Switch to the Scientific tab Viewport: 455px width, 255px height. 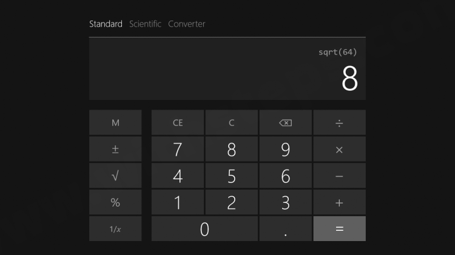tap(145, 24)
